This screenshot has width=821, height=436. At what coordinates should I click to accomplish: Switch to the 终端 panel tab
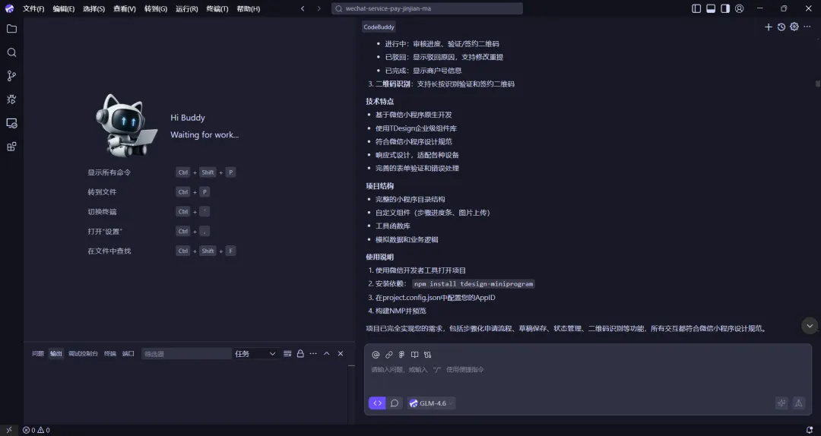[110, 354]
